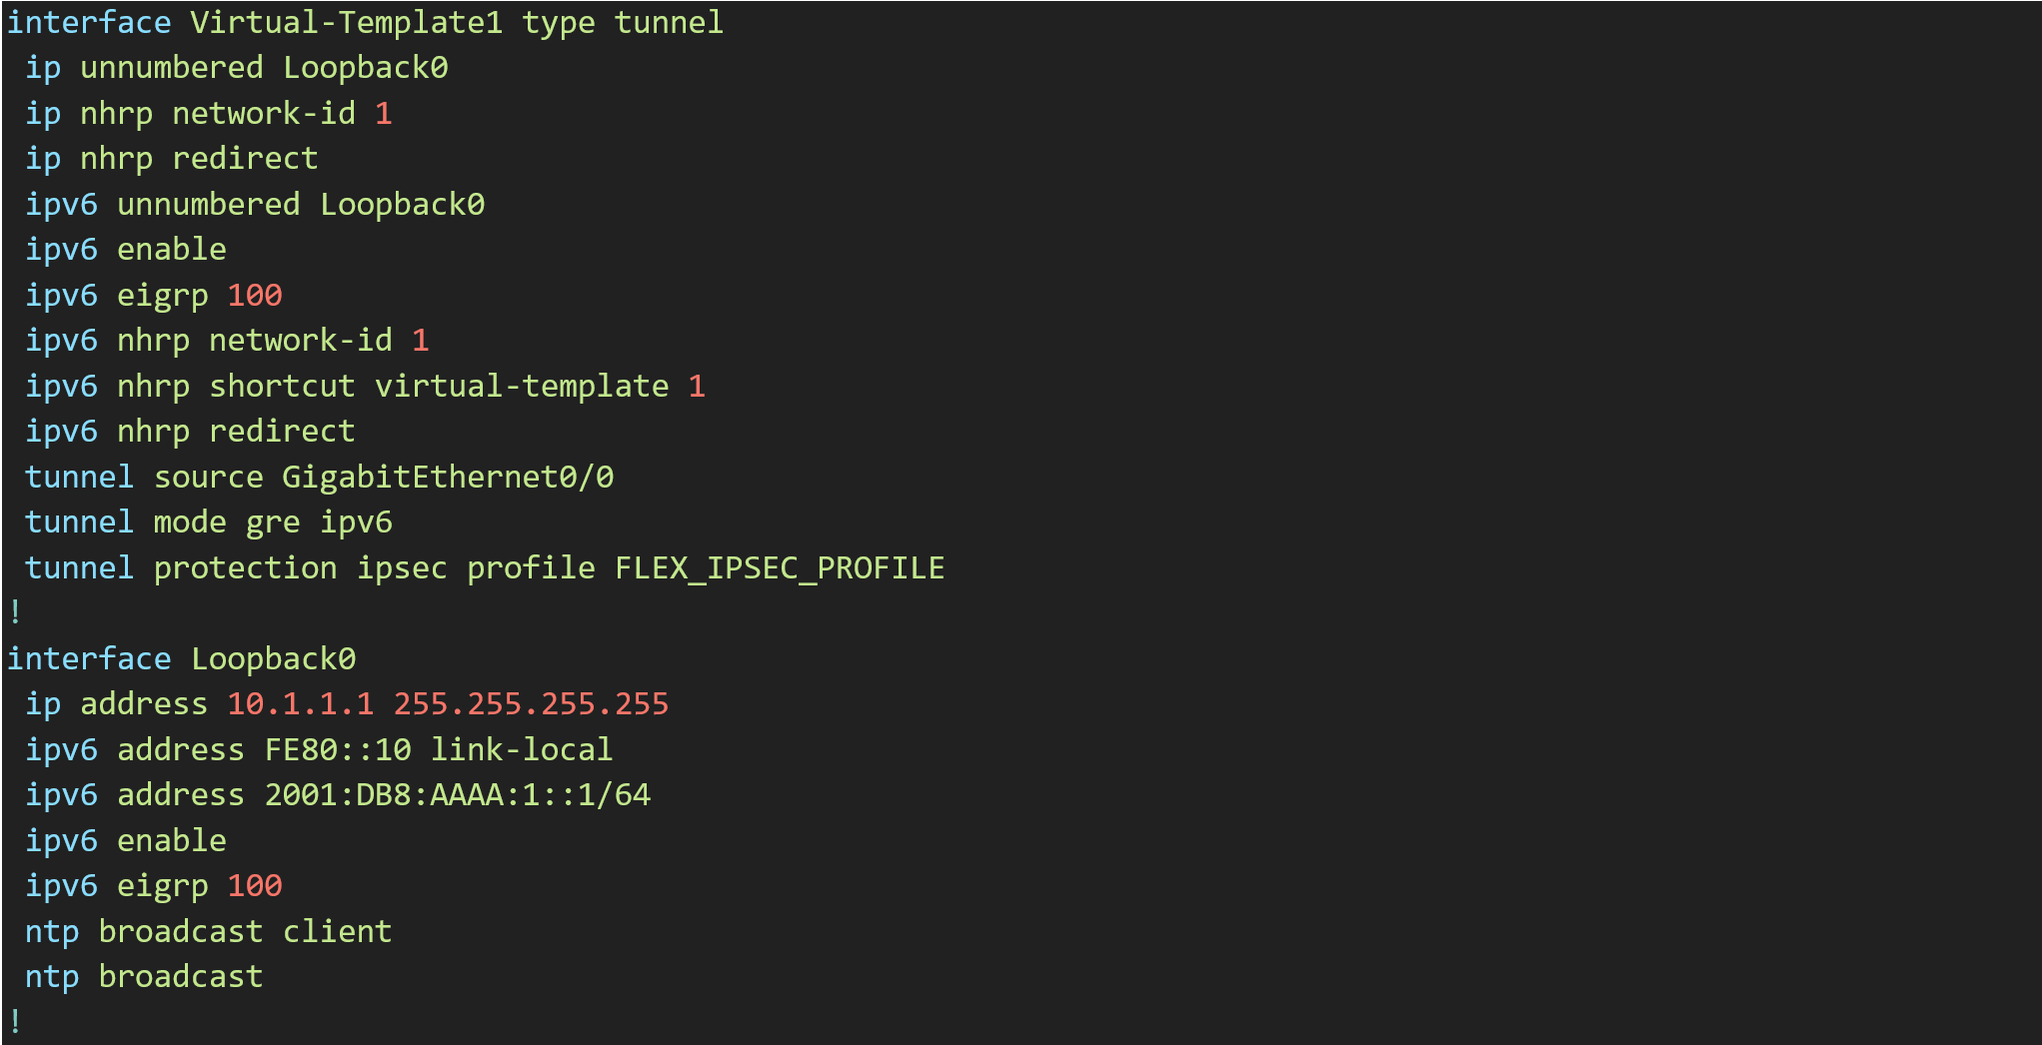Click the number 100 after first 'ipv6 eigrp'
Screen dimensions: 2042x1045
pyautogui.click(x=255, y=296)
